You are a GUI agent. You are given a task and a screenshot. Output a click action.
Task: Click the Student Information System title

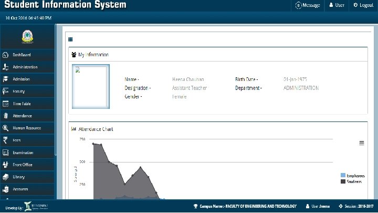coord(65,5)
